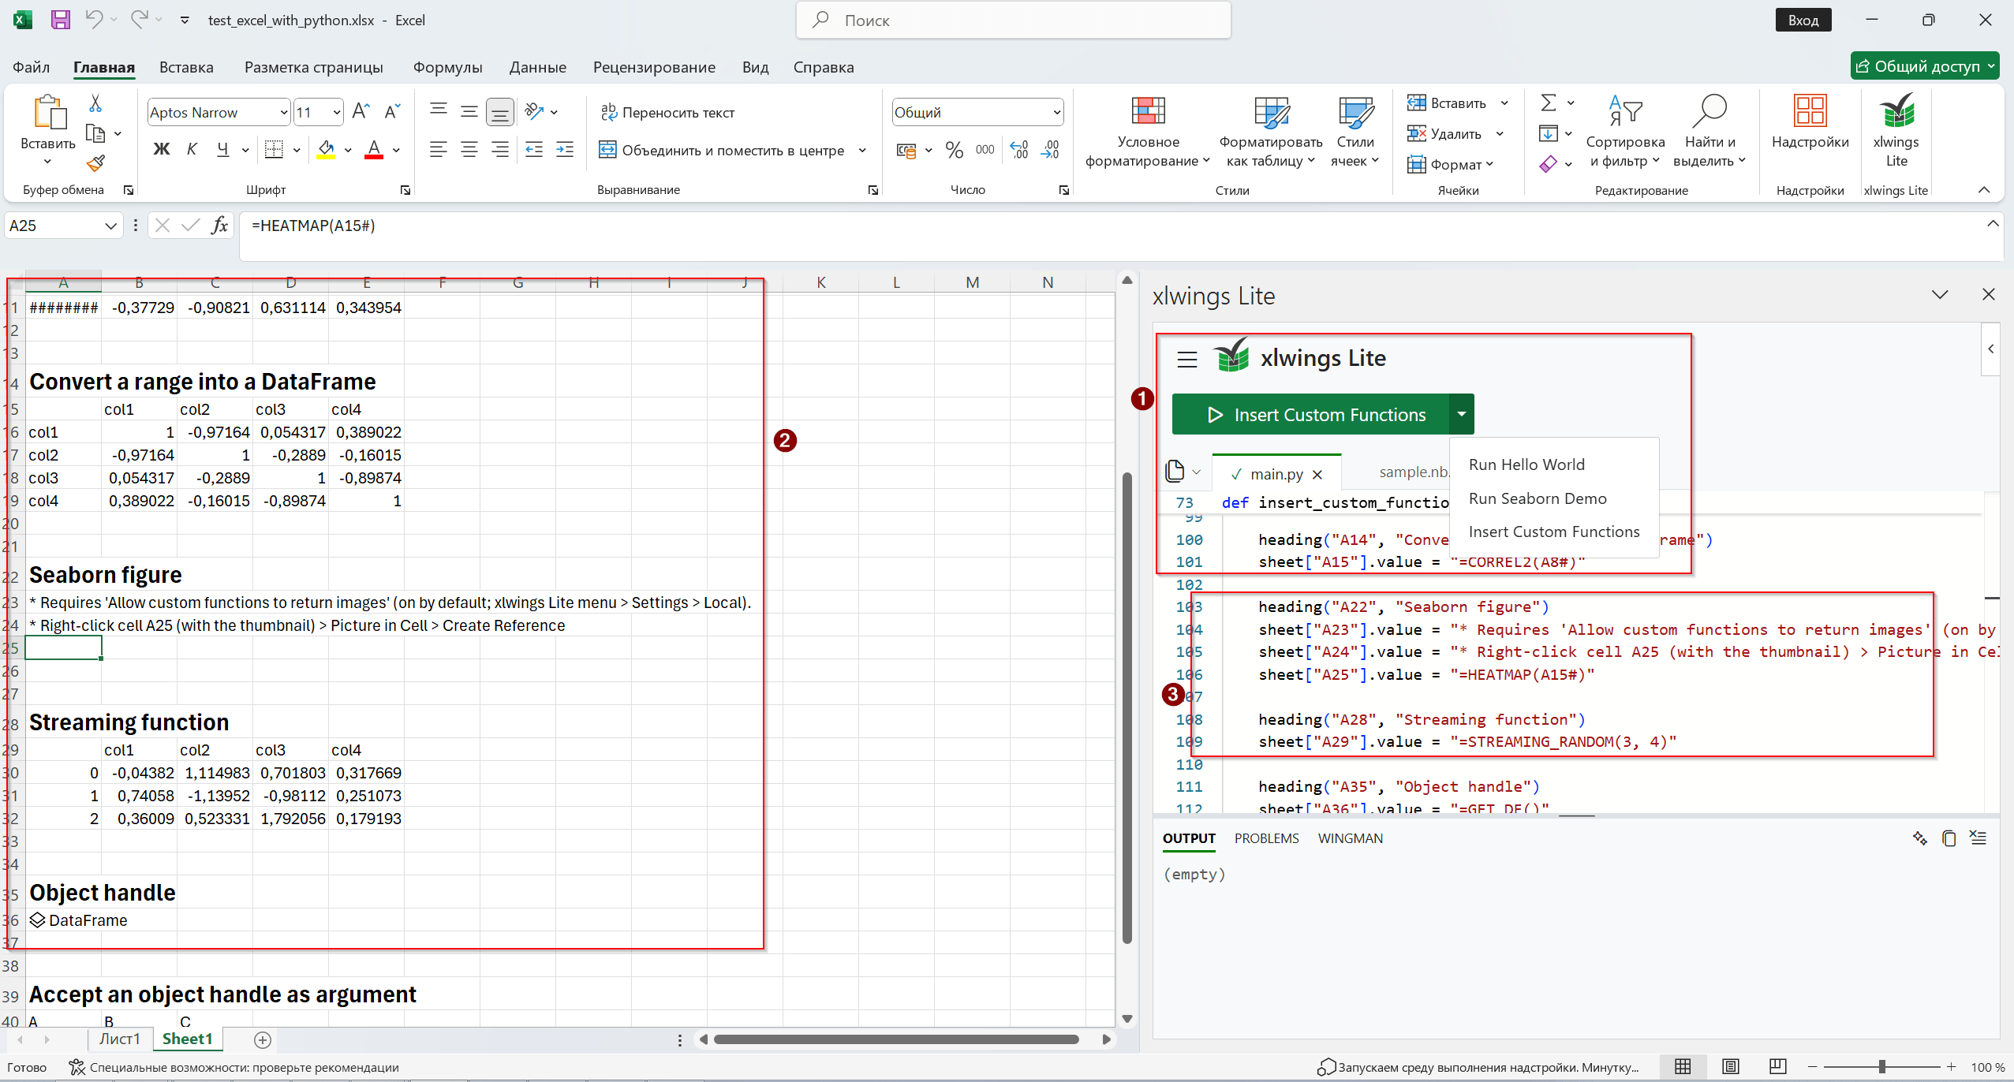Viewport: 2014px width, 1082px height.
Task: Toggle Wrap Text (Переносить текст)
Action: click(667, 112)
